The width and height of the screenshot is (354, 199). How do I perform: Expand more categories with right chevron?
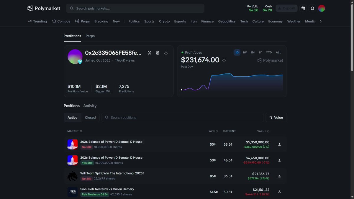point(321,21)
